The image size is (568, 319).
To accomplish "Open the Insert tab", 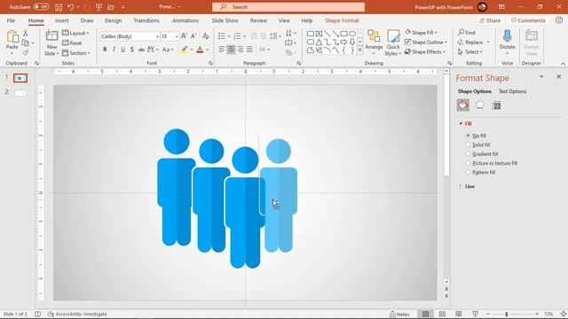I will [62, 20].
